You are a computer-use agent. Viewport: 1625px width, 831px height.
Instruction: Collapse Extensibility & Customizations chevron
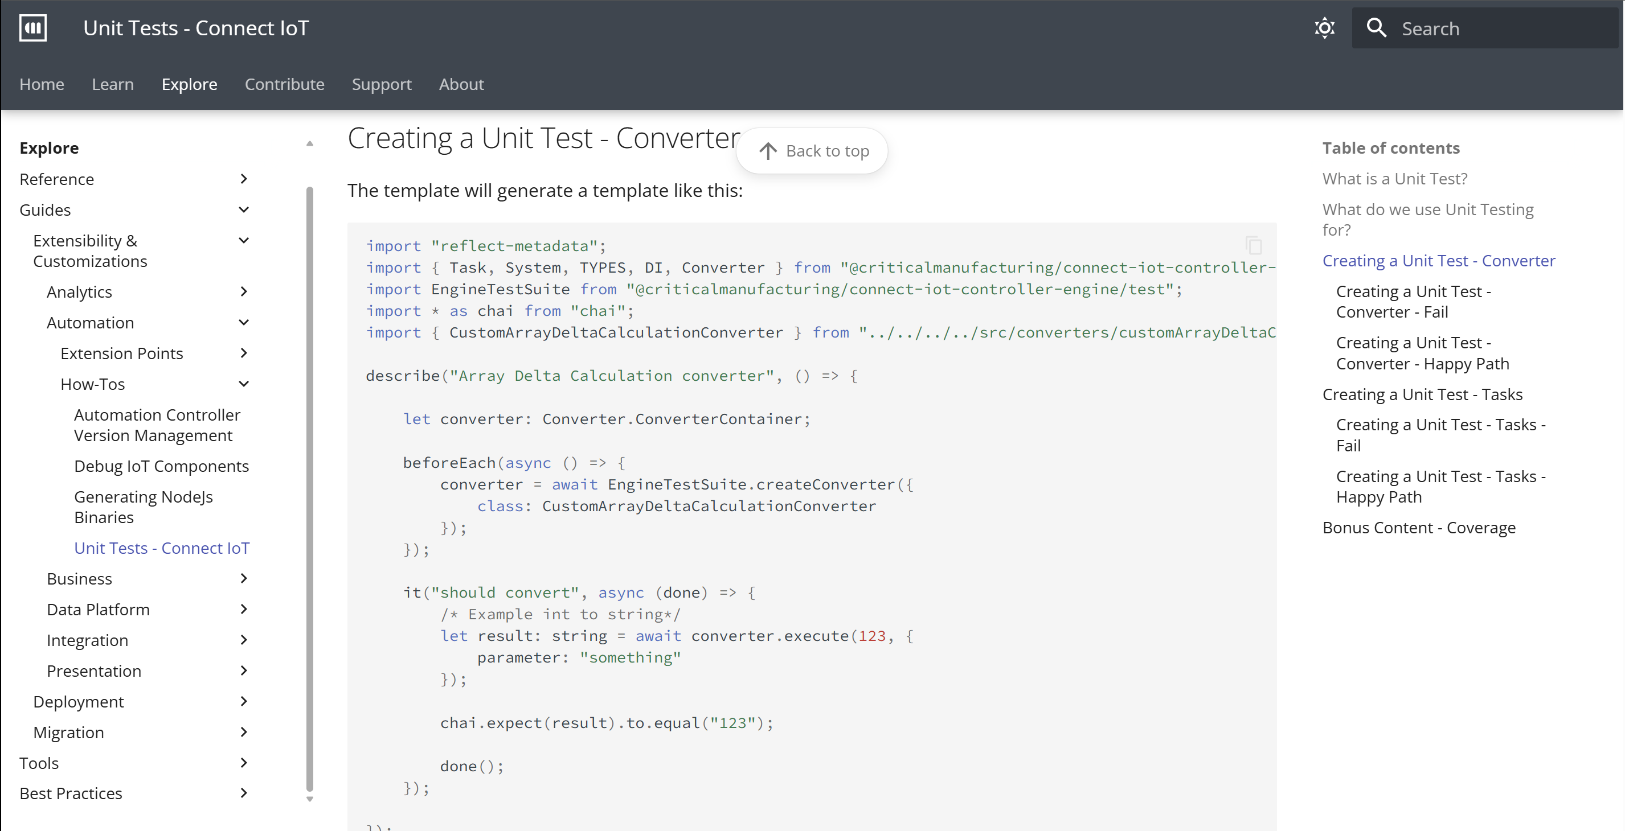pyautogui.click(x=244, y=241)
